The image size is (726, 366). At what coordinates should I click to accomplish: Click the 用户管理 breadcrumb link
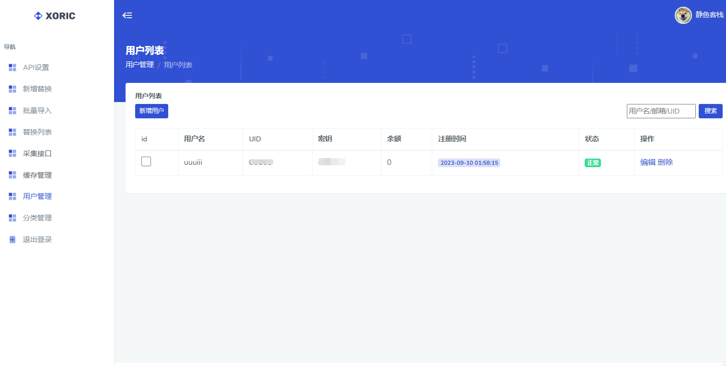139,65
